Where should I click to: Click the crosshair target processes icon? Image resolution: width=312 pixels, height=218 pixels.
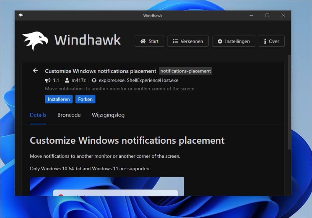pyautogui.click(x=94, y=80)
